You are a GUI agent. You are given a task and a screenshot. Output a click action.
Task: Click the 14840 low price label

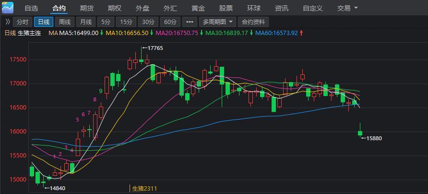pyautogui.click(x=58, y=188)
